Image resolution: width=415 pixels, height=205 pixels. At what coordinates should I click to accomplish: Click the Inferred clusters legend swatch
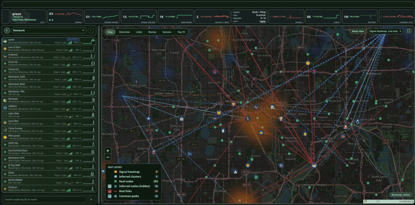[x=116, y=177]
